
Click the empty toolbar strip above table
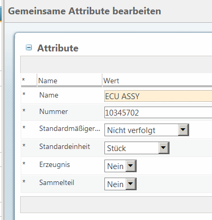click(116, 65)
